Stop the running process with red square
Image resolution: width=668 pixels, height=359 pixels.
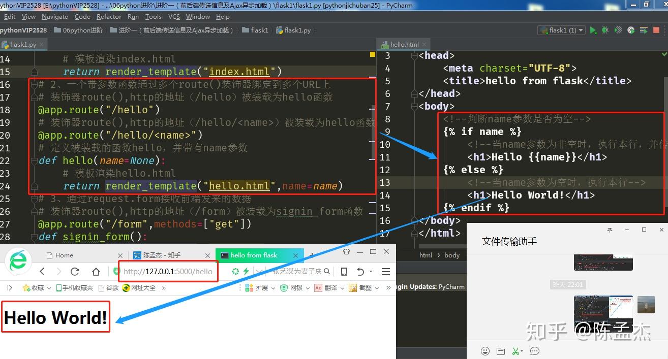click(656, 30)
